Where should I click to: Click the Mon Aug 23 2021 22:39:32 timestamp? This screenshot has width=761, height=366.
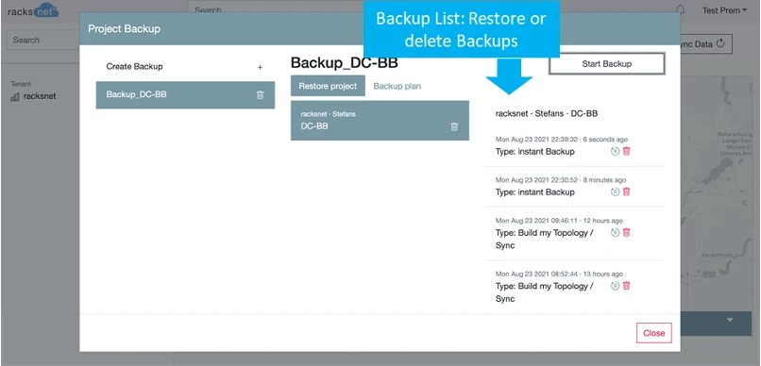pyautogui.click(x=536, y=139)
